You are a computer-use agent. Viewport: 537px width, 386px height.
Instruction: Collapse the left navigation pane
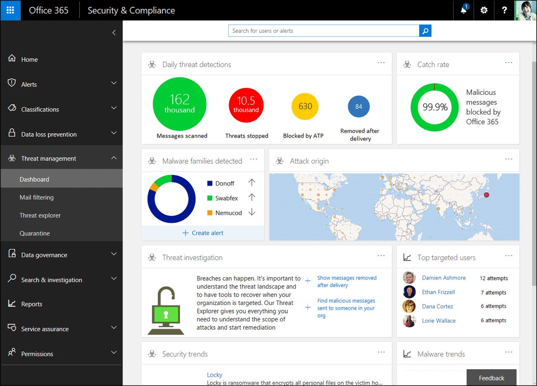point(114,32)
